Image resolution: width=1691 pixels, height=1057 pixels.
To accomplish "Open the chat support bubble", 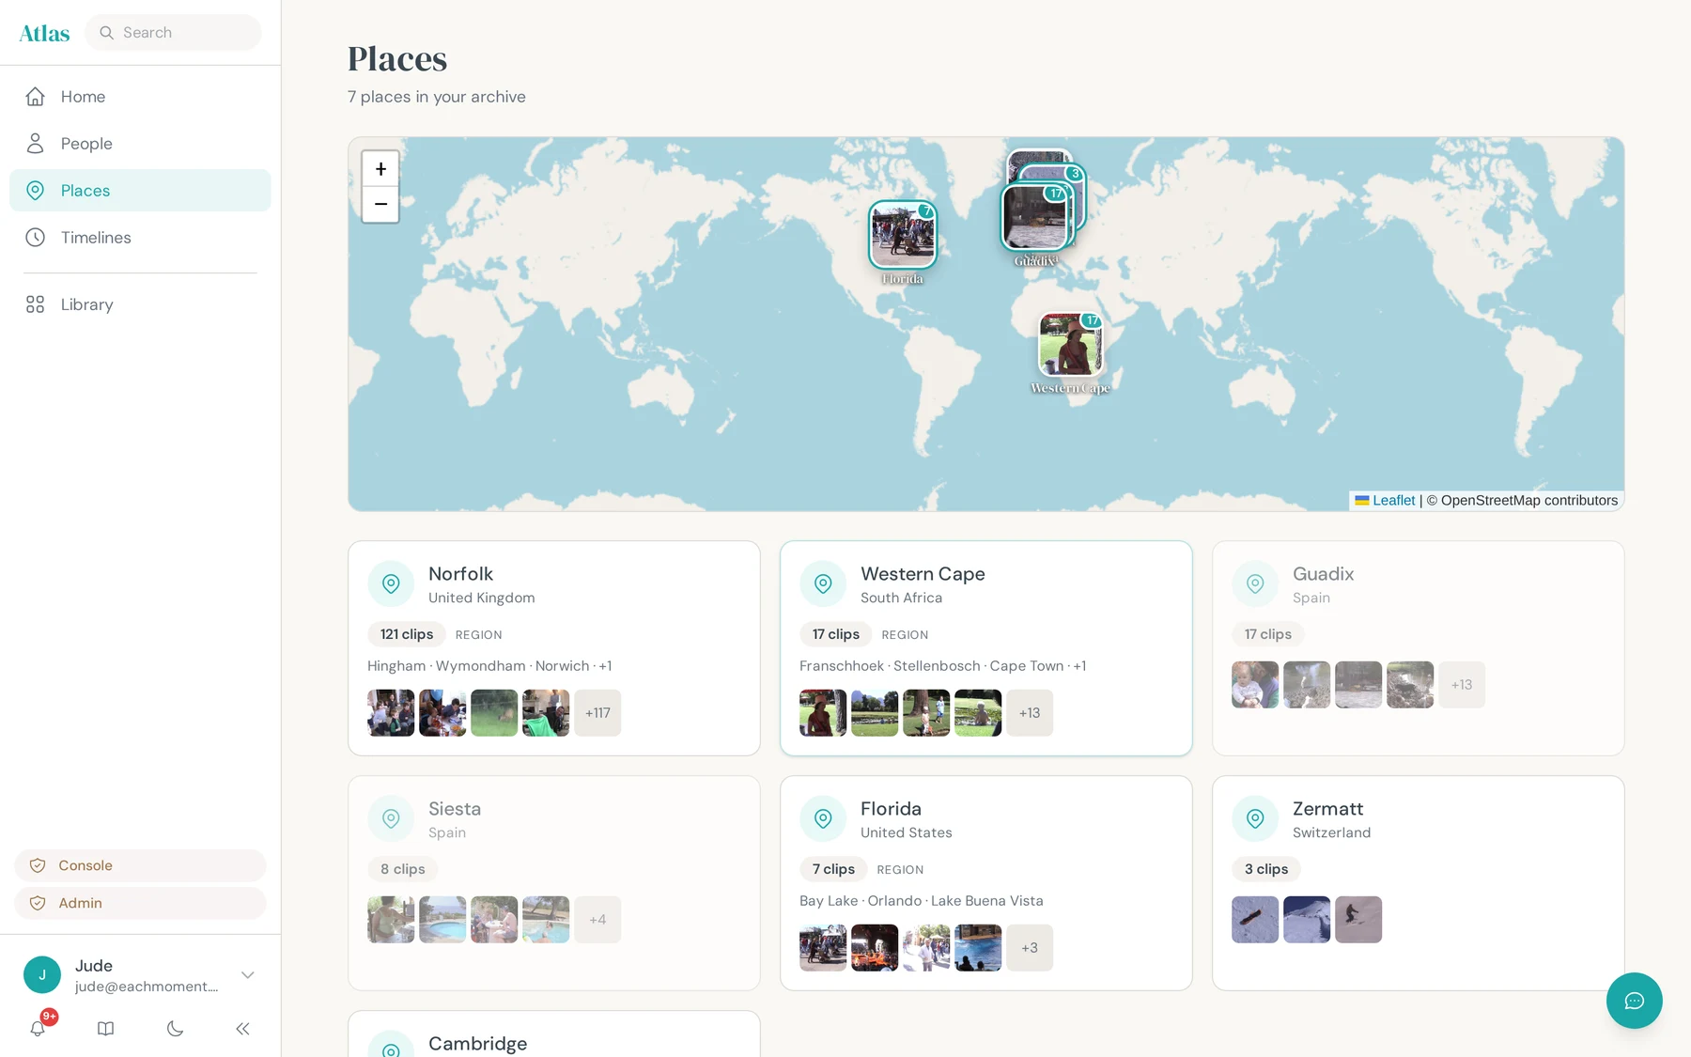I will coord(1635,1001).
